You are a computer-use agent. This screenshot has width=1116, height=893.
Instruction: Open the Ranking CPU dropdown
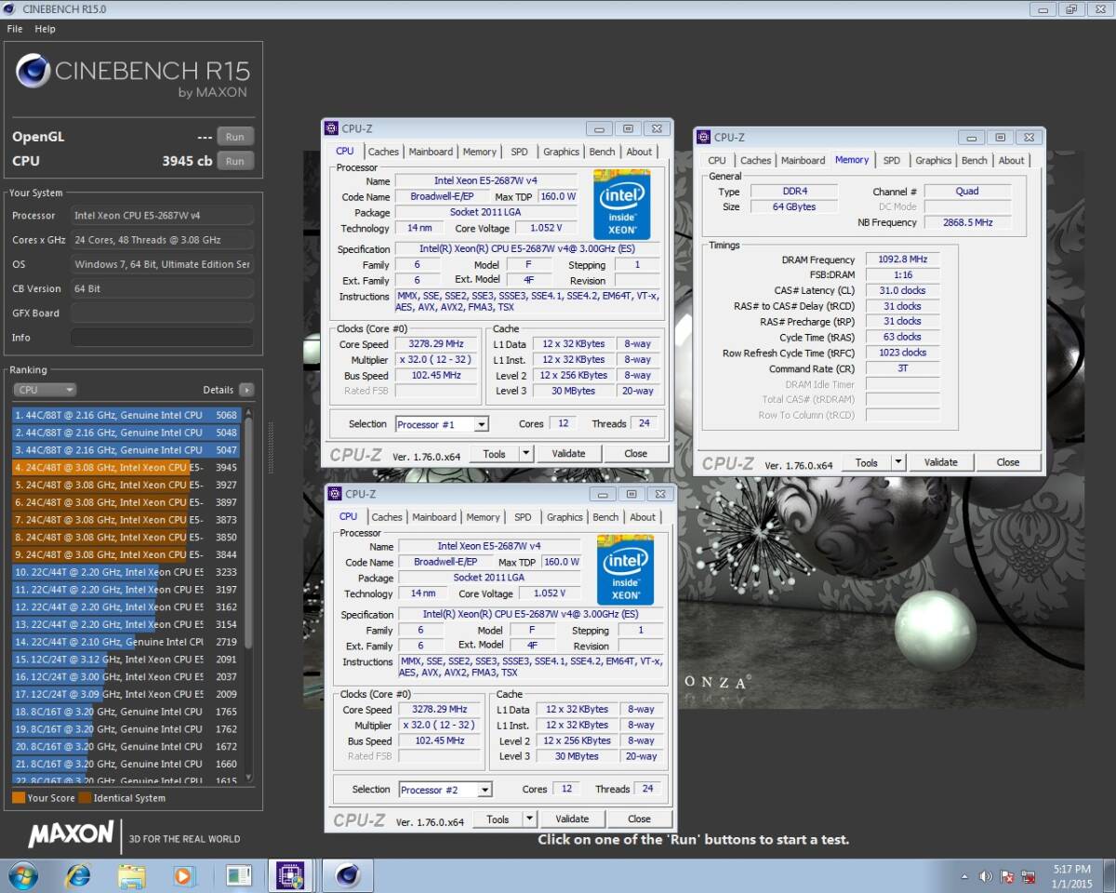pos(45,390)
